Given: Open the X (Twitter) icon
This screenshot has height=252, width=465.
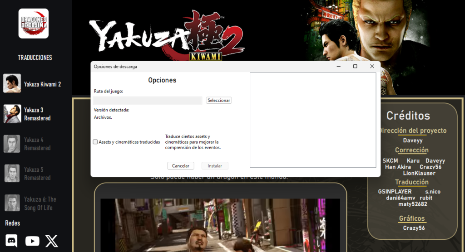Looking at the screenshot, I should click(52, 241).
